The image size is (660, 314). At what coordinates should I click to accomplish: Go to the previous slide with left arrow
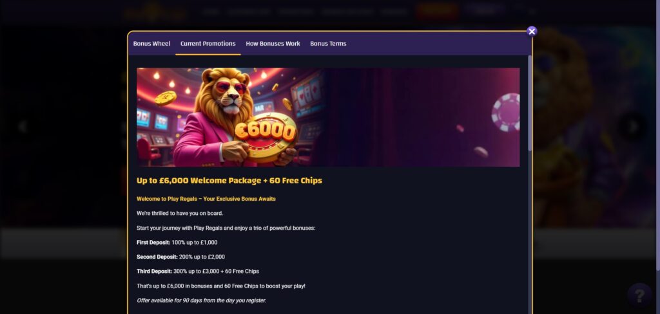(x=23, y=127)
